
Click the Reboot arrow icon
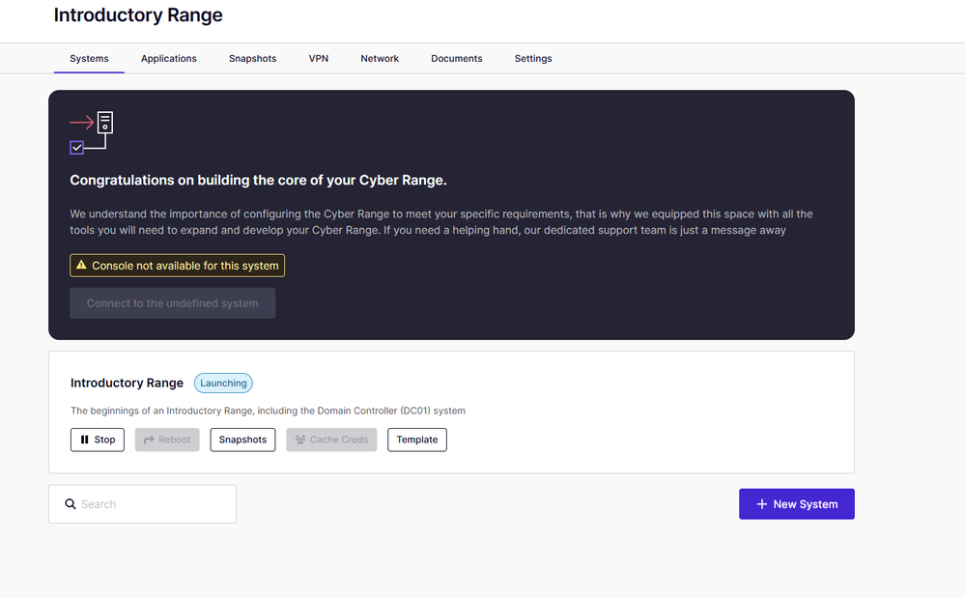click(x=149, y=440)
